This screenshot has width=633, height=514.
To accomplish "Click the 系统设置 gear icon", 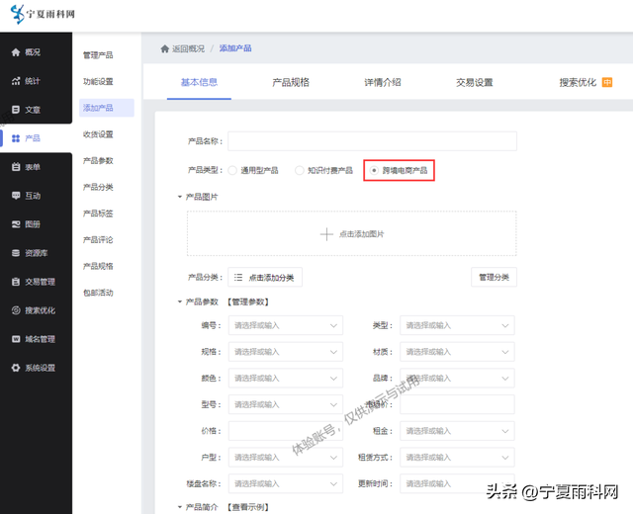I will click(16, 368).
